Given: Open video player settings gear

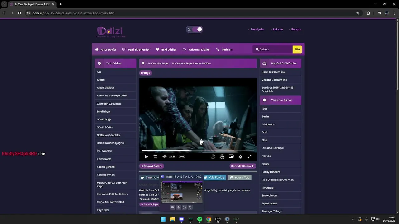Looking at the screenshot, I should [240, 156].
